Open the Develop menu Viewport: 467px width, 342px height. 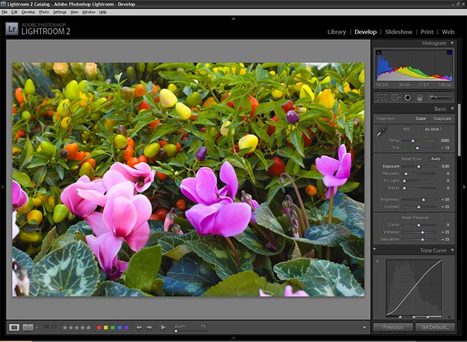point(28,12)
